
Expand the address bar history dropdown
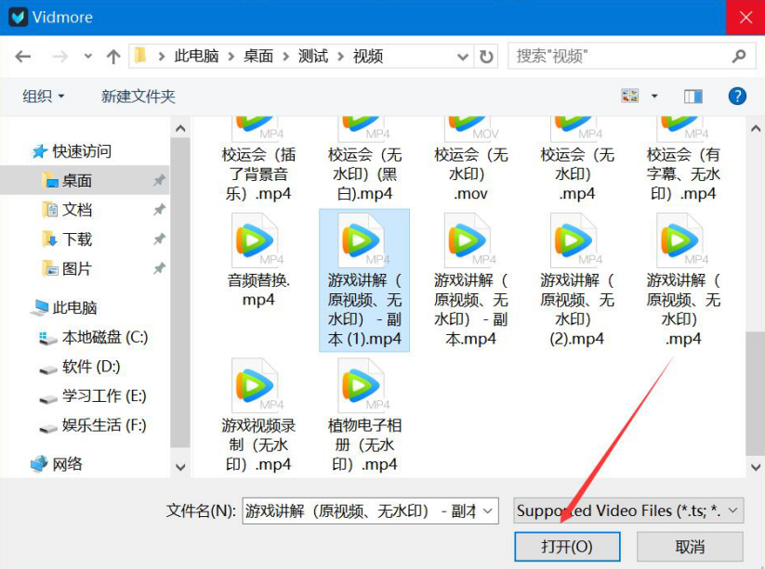point(463,57)
